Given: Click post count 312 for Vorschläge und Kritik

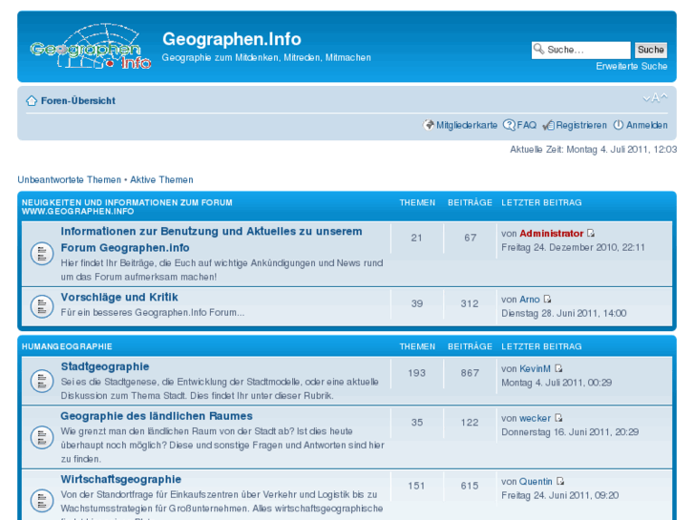Looking at the screenshot, I should click(x=470, y=303).
